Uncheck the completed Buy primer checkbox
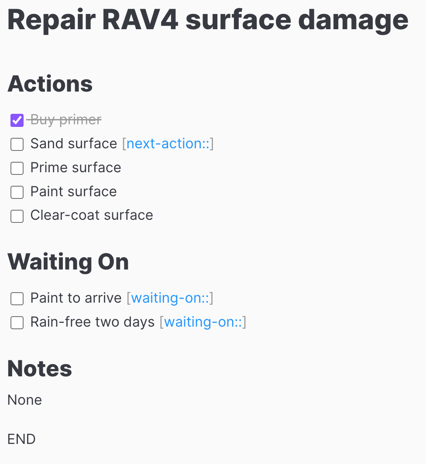 tap(17, 120)
